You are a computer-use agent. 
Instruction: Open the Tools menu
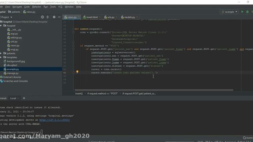pyautogui.click(x=53, y=7)
